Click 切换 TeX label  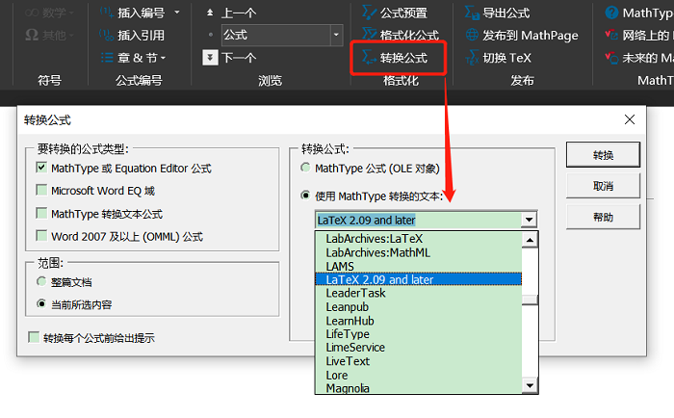(x=506, y=58)
